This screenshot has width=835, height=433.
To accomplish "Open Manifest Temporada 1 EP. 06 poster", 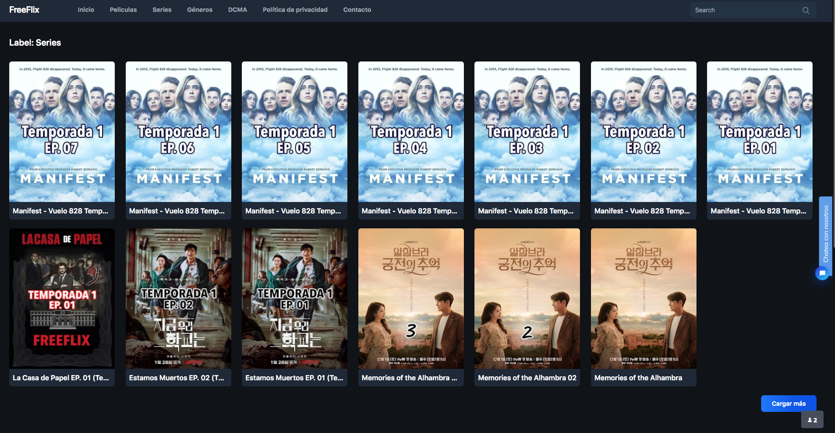I will 179,132.
